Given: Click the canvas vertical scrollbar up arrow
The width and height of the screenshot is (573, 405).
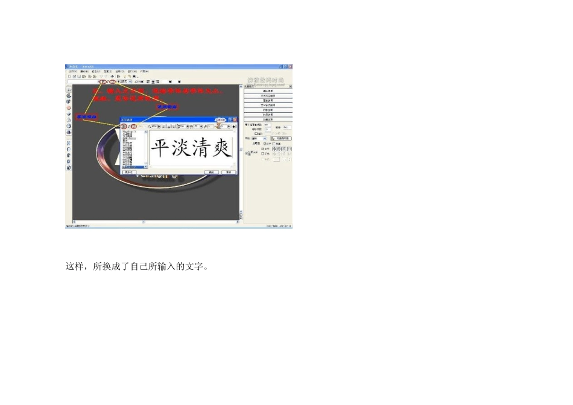Looking at the screenshot, I should (241, 87).
